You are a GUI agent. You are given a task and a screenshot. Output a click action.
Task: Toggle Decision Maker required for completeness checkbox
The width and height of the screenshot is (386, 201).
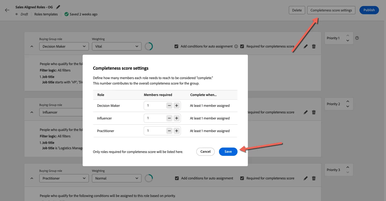point(242,46)
